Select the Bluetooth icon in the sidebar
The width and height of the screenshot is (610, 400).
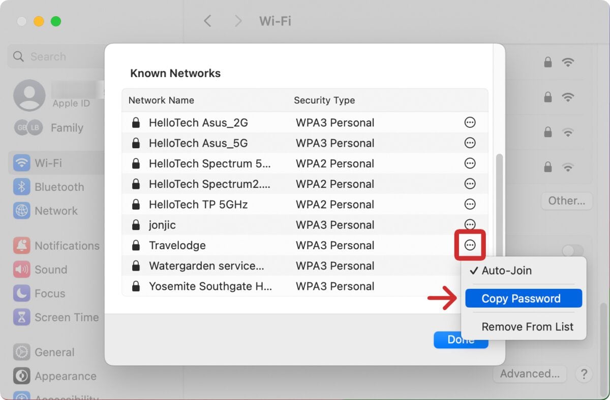[x=21, y=187]
